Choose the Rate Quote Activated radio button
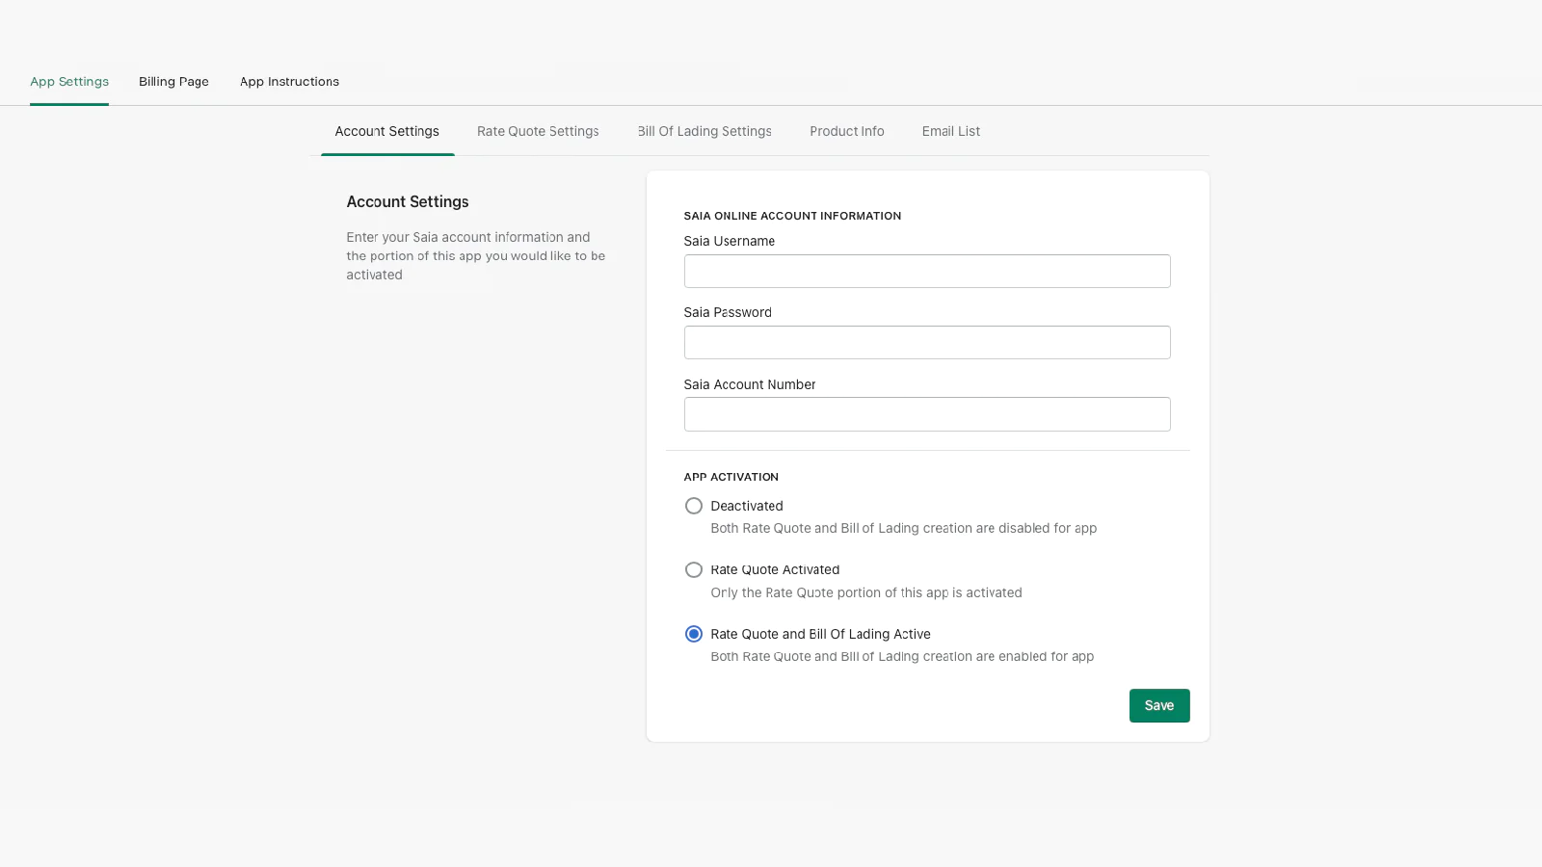The image size is (1542, 867). (694, 570)
